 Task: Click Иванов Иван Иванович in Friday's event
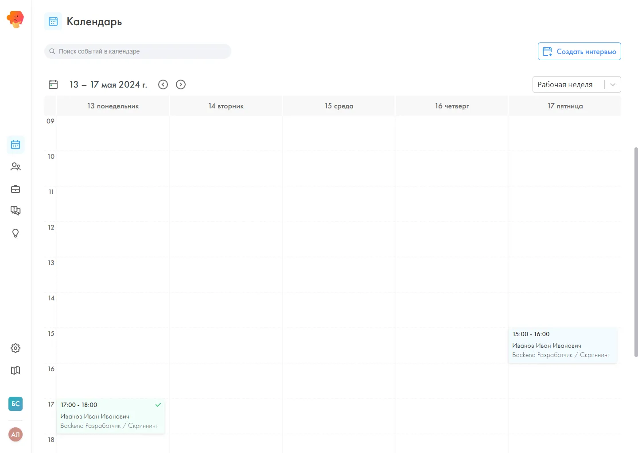pos(547,346)
